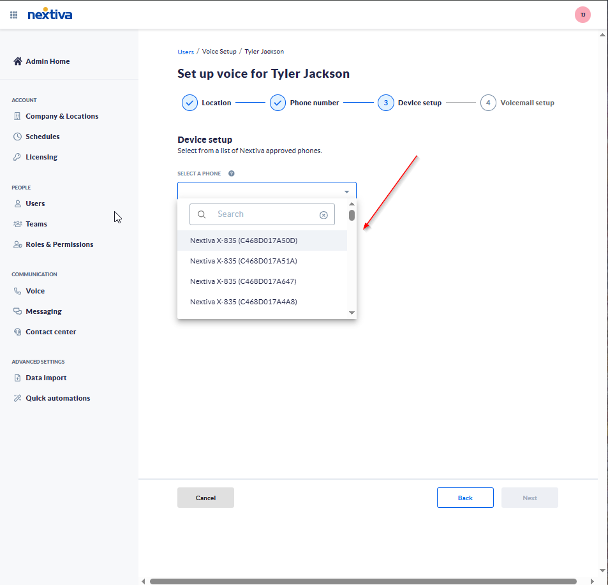Open the Messaging section
Viewport: 608px width, 585px height.
click(x=44, y=311)
